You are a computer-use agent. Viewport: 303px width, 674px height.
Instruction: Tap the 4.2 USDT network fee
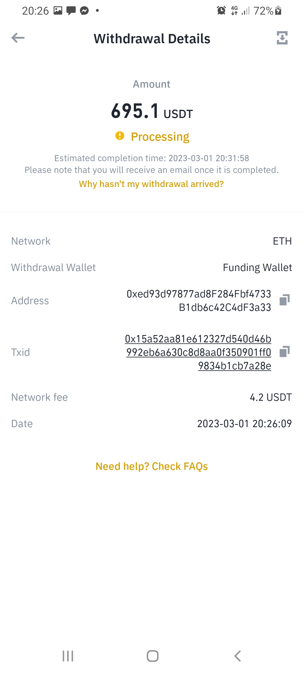(x=271, y=397)
